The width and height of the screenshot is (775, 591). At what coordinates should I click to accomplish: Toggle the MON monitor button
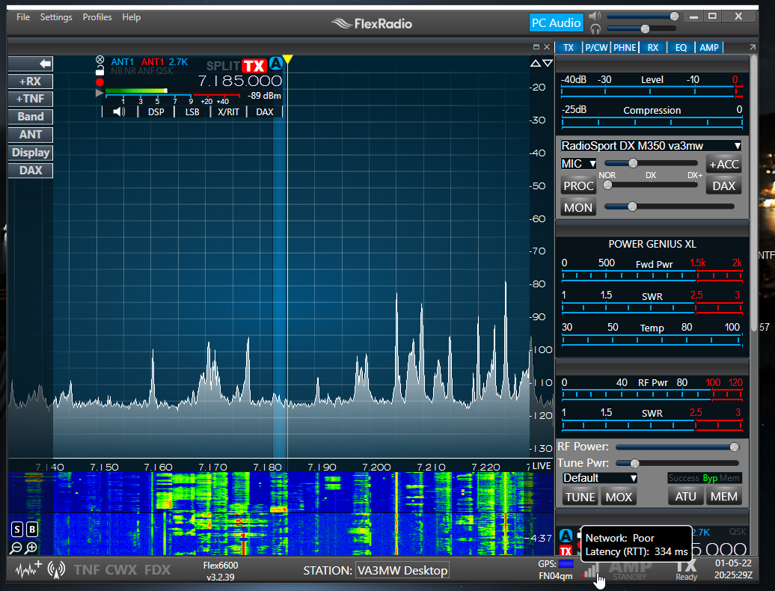point(578,207)
